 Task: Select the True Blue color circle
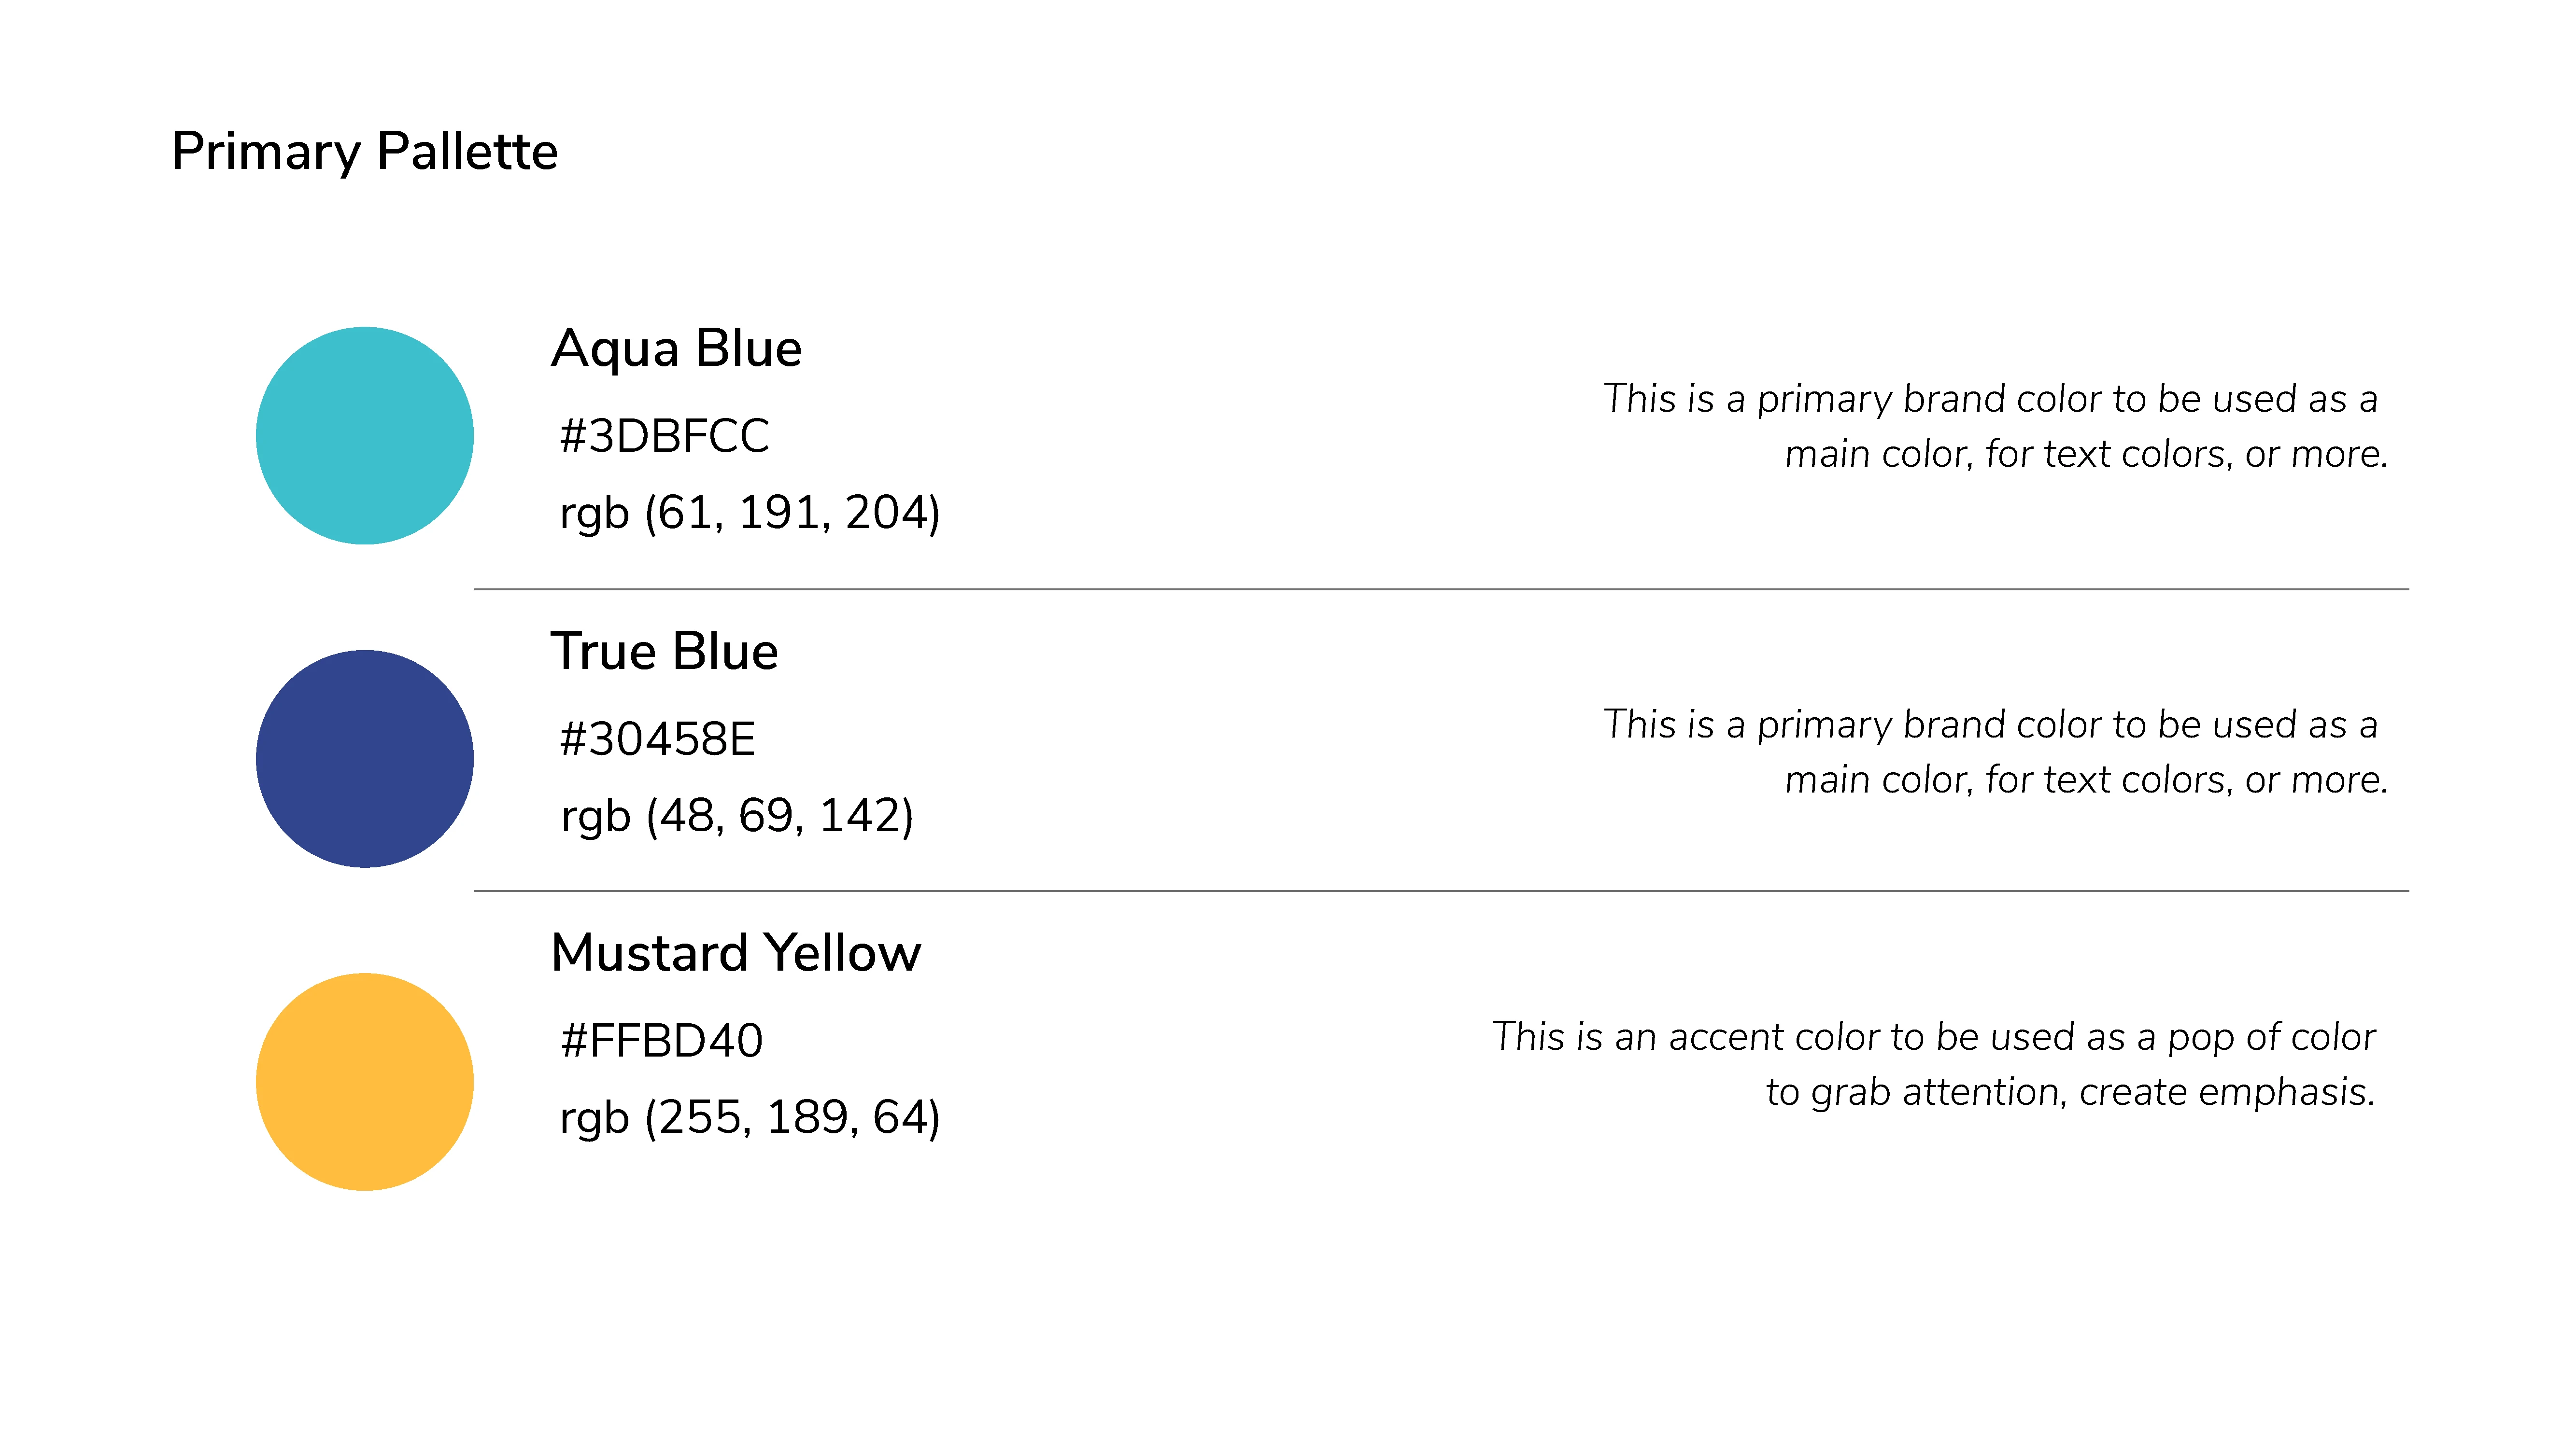365,758
